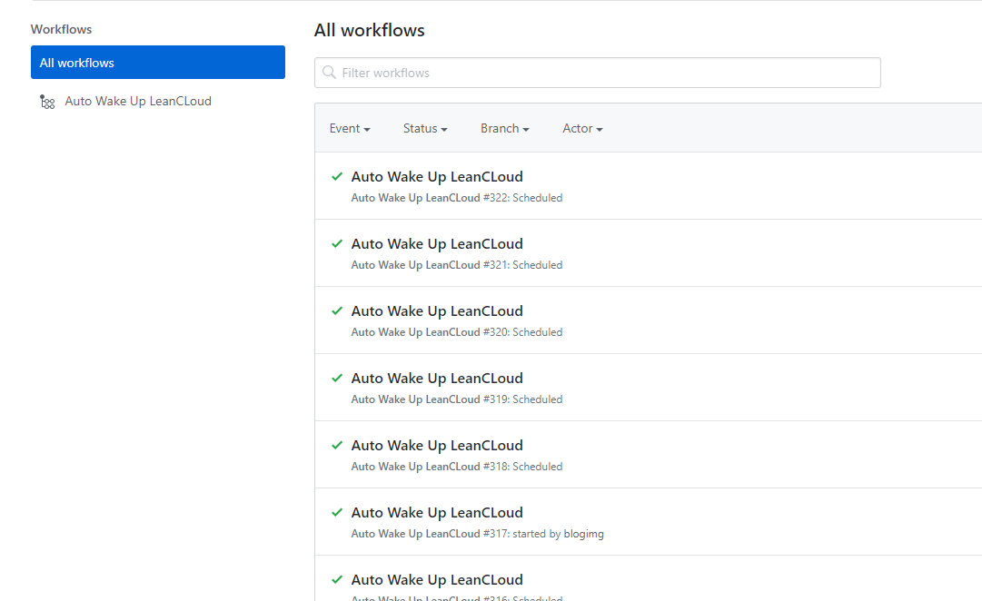Click "Auto Wake Up LeanCLoud #318: Scheduled" text
The image size is (982, 601).
point(457,467)
